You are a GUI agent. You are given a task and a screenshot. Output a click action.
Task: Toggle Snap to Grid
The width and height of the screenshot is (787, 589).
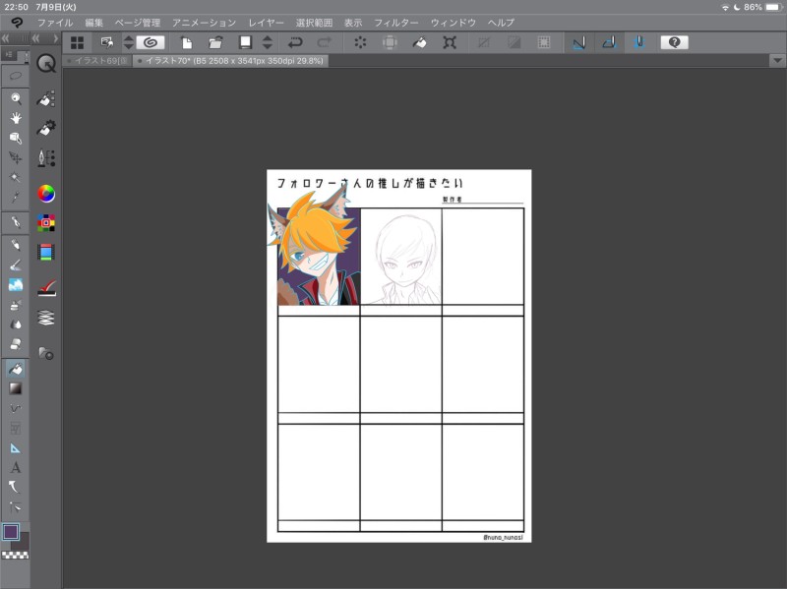(638, 42)
